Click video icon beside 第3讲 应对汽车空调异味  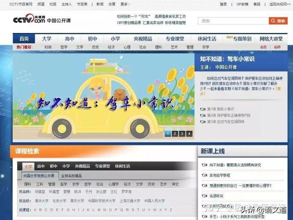(x=203, y=122)
